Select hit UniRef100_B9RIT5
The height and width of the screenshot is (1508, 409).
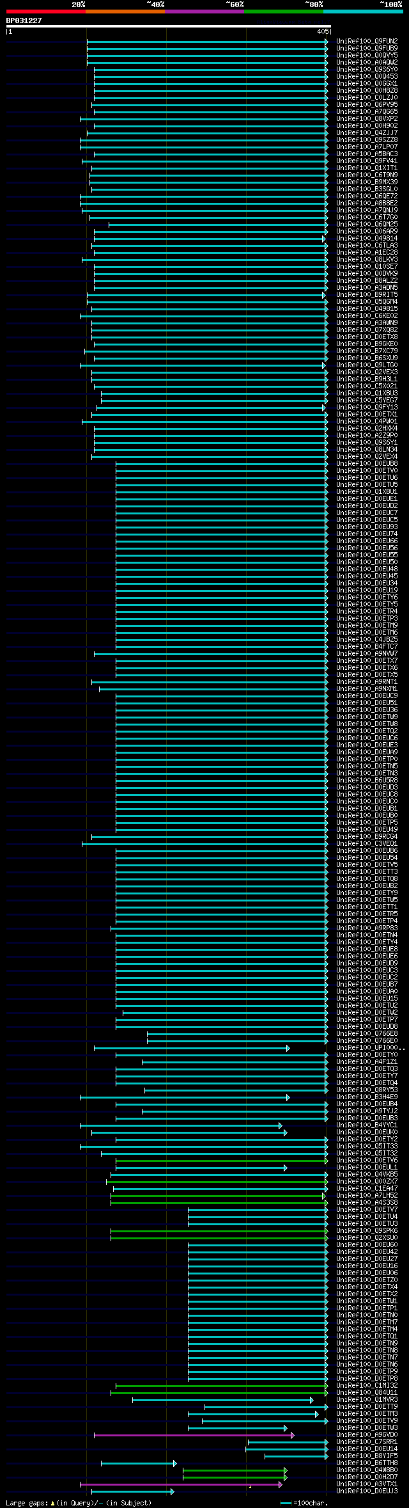point(367,295)
